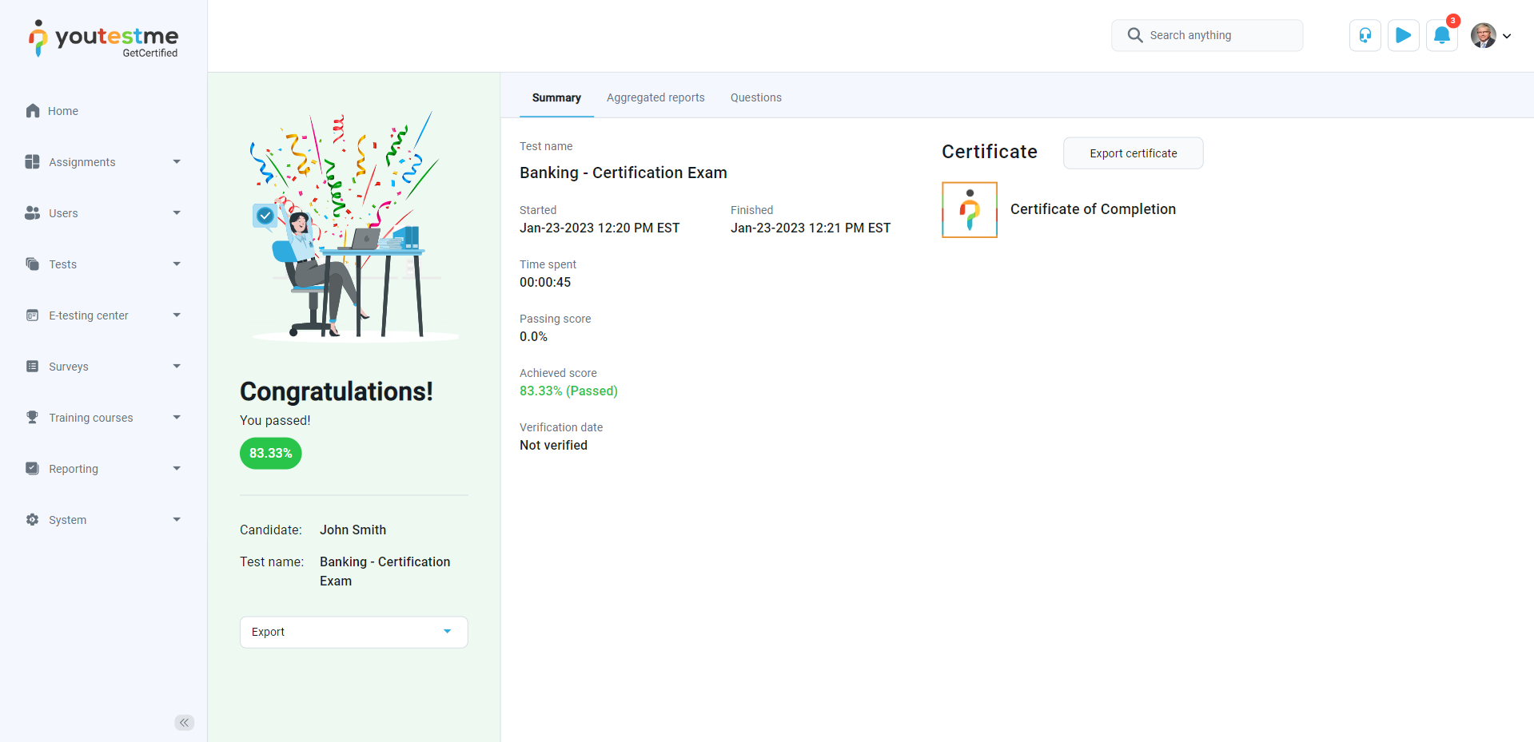The height and width of the screenshot is (742, 1534).
Task: Click the Export certificate button
Action: 1133,153
